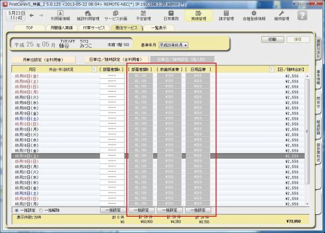Open 請求管理 in the toolbar
325x233 pixels.
[x=226, y=15]
